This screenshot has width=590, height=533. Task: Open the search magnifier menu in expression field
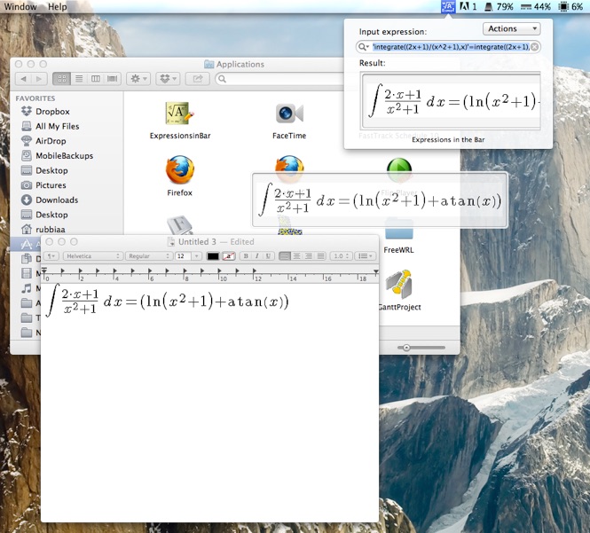point(363,47)
